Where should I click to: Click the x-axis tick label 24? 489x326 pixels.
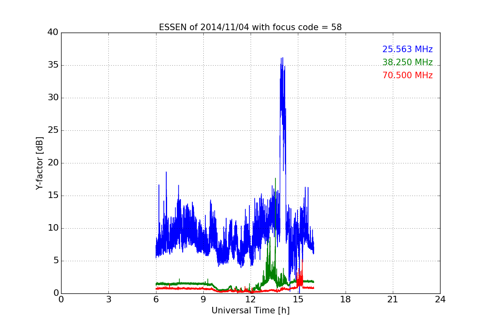tap(440, 300)
